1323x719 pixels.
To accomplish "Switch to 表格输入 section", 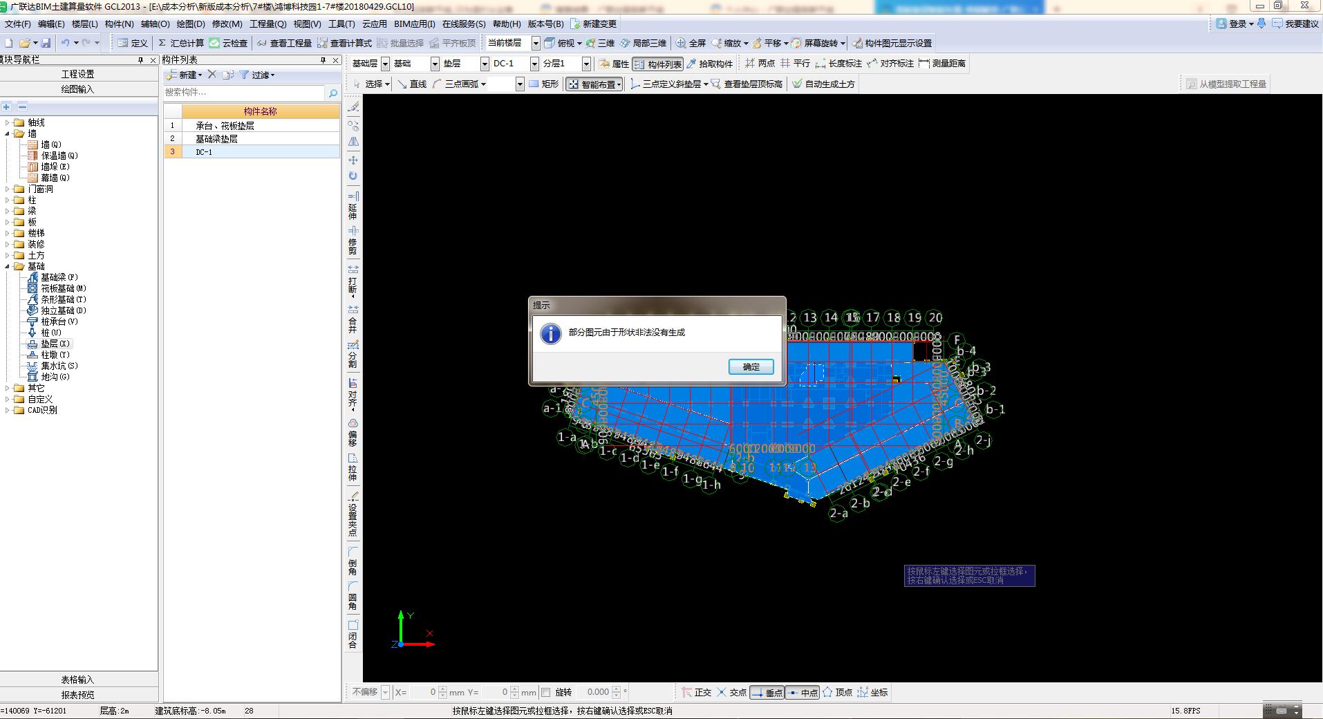I will pyautogui.click(x=78, y=680).
